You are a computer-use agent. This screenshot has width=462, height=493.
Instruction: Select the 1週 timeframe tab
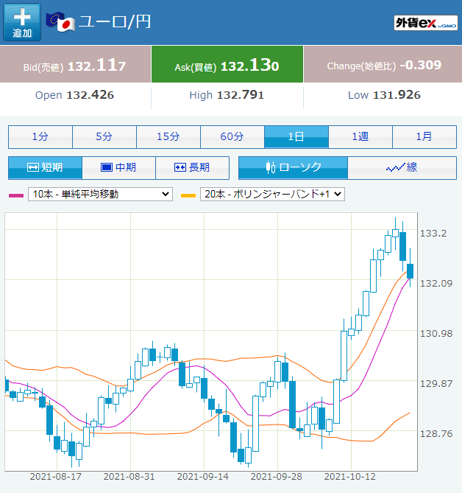coord(360,137)
